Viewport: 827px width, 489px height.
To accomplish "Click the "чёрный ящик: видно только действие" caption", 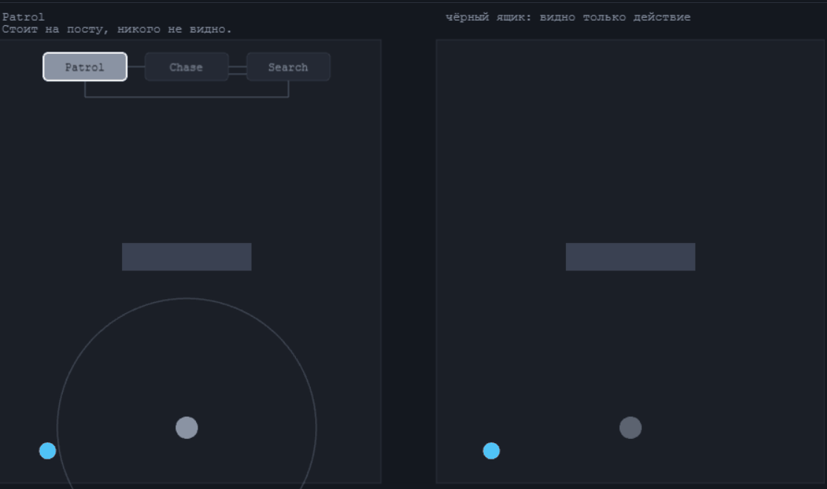I will (568, 17).
